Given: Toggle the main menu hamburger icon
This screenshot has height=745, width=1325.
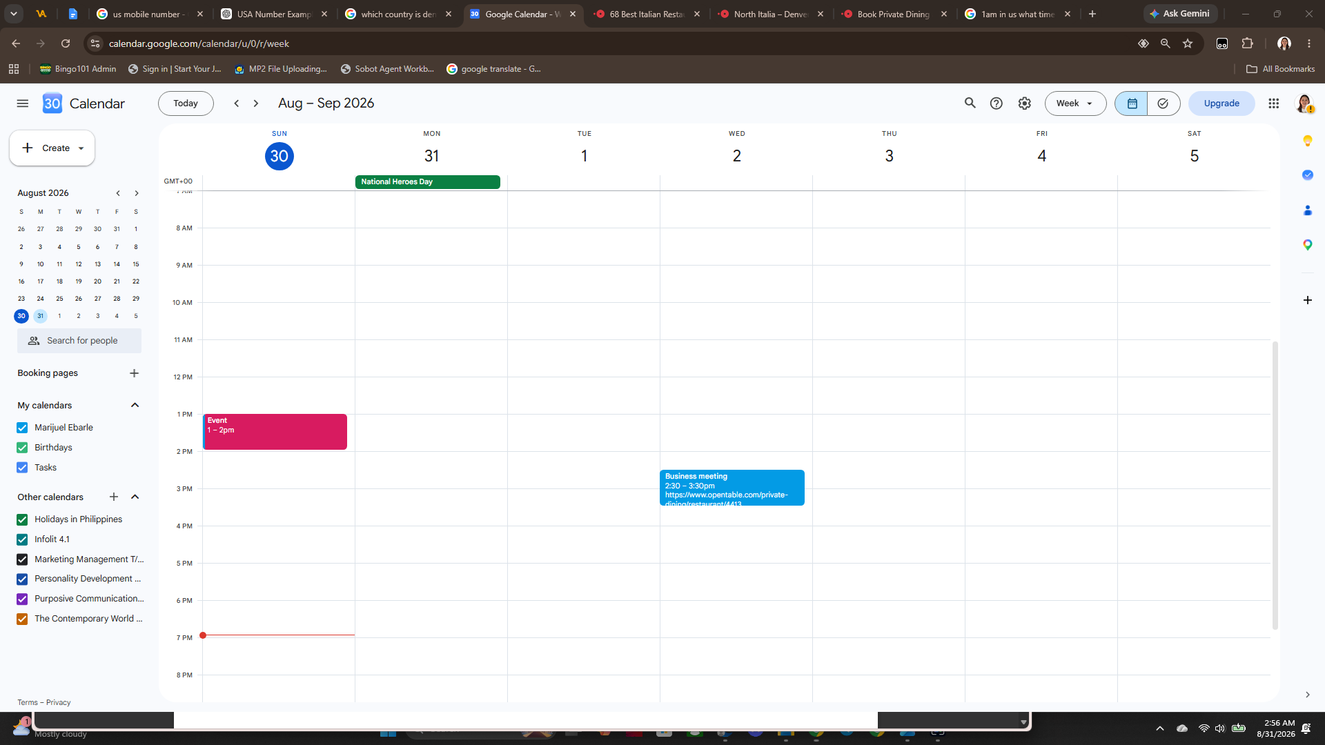Looking at the screenshot, I should [x=22, y=103].
